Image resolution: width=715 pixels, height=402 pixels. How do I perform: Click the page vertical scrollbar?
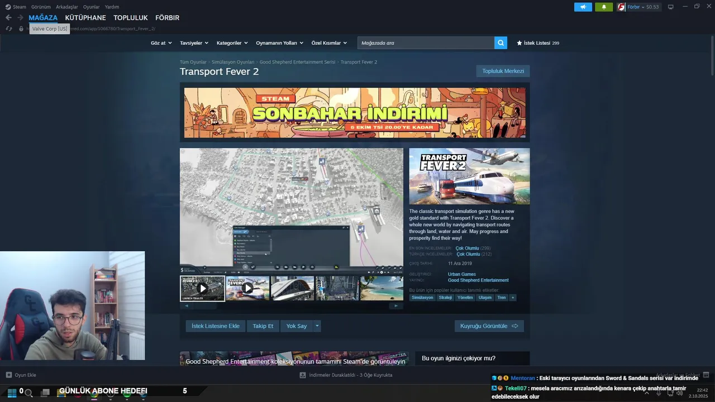tap(712, 56)
